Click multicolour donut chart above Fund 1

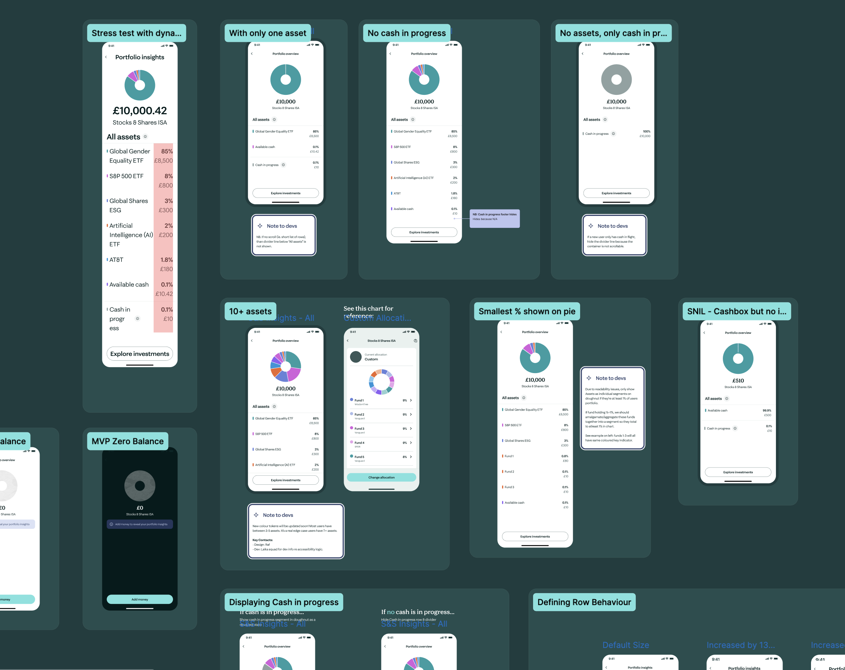point(381,382)
